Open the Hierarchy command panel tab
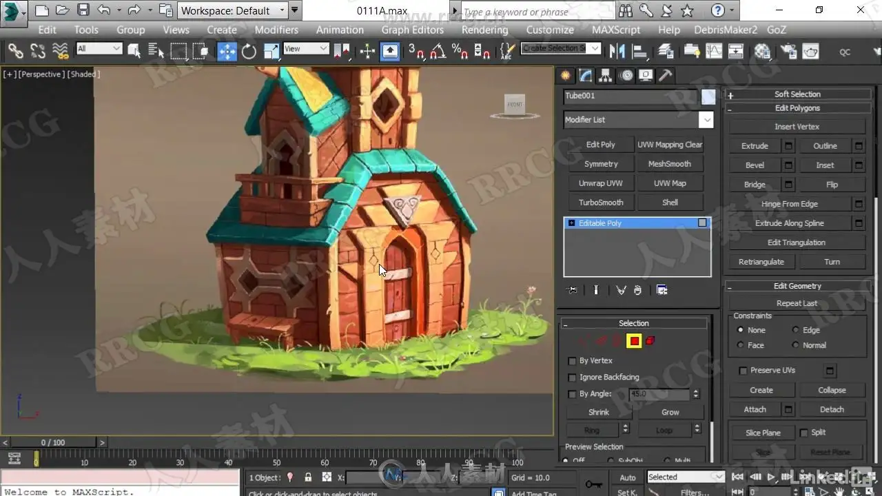Screen dimensions: 882x496 click(x=606, y=76)
